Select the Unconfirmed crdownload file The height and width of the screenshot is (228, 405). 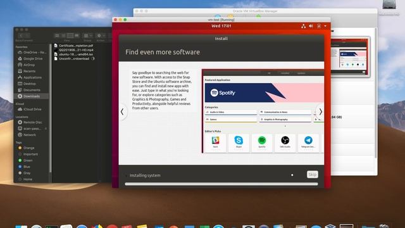(72, 59)
